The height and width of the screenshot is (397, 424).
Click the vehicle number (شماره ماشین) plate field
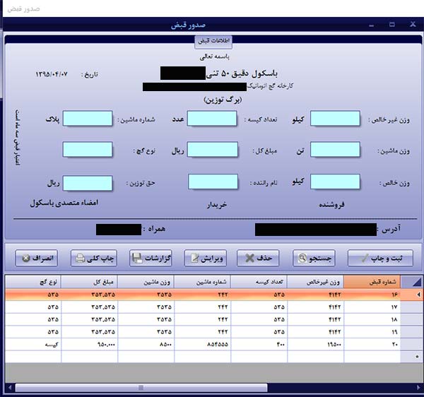[x=88, y=119]
